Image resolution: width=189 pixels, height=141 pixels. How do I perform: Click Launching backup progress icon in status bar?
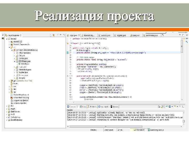pyautogui.click(x=149, y=130)
